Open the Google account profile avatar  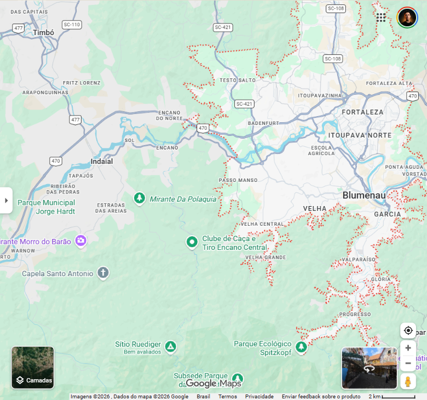[x=407, y=17]
